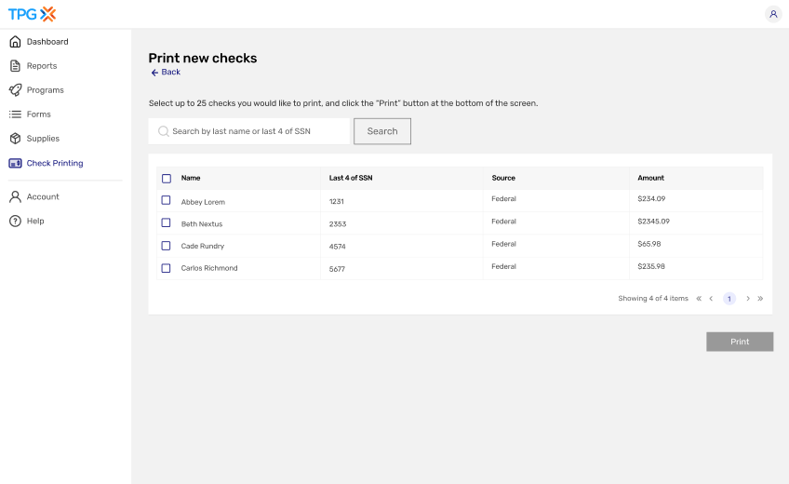
Task: Click the Help question mark icon
Action: (15, 222)
